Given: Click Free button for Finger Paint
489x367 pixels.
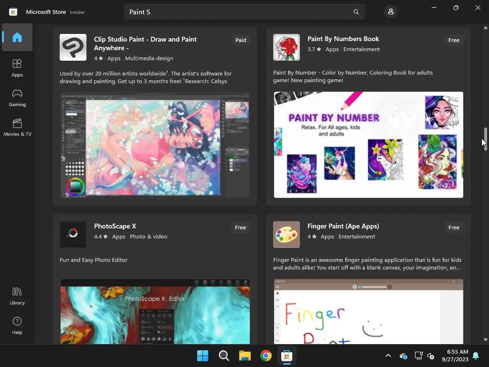Looking at the screenshot, I should tap(454, 227).
